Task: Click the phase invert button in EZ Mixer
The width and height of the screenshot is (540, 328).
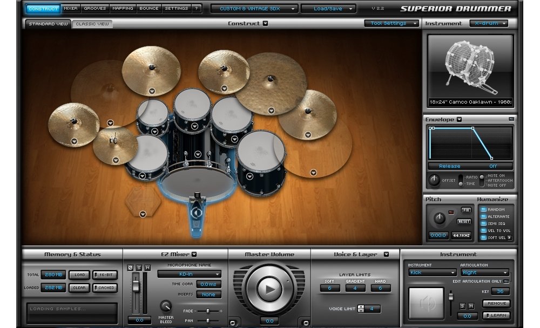Action: (130, 268)
